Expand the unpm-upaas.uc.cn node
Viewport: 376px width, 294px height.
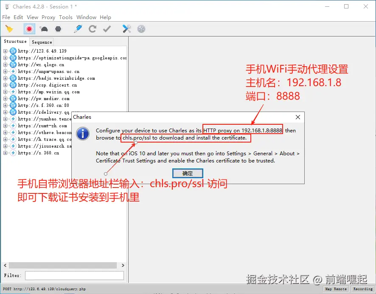pos(5,71)
